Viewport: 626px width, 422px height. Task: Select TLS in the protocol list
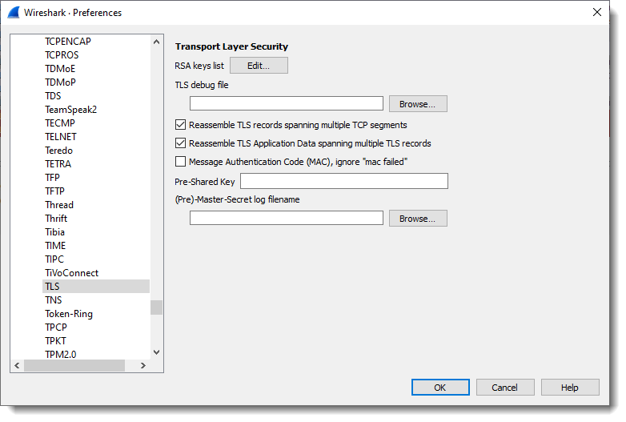point(53,286)
